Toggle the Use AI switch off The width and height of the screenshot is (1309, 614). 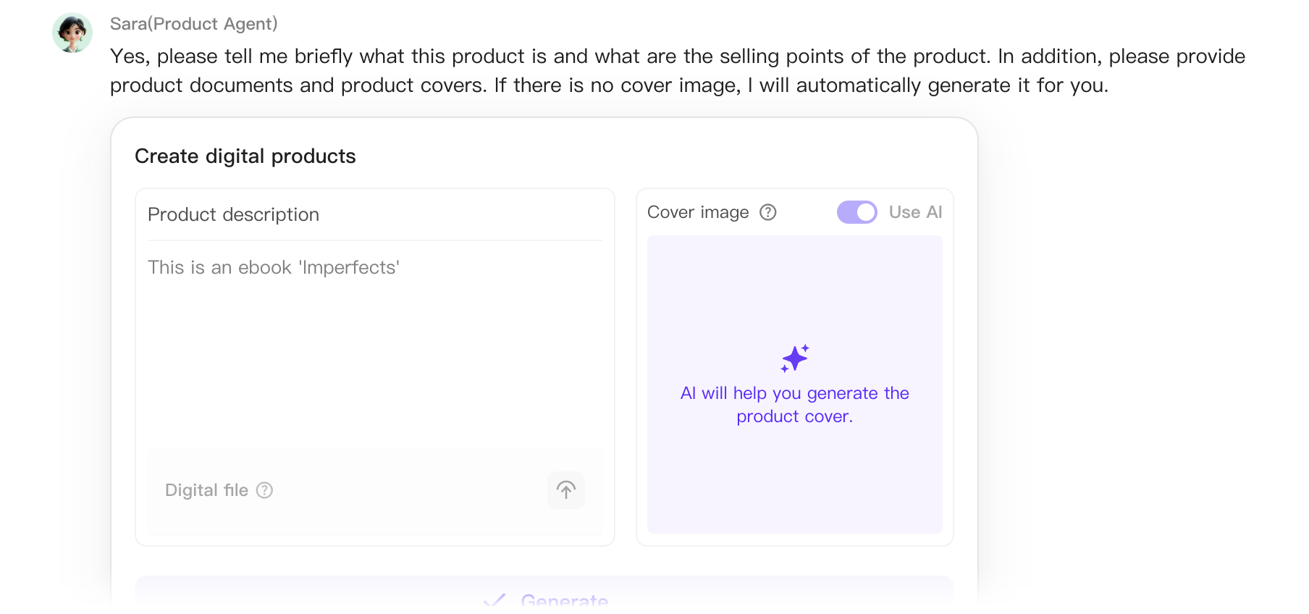click(x=856, y=212)
